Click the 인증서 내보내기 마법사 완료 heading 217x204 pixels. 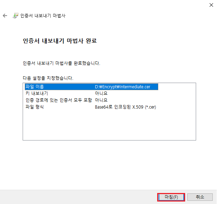coord(59,41)
